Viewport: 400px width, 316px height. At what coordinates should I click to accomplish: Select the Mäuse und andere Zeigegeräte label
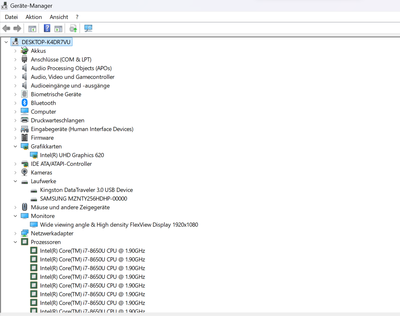click(70, 207)
